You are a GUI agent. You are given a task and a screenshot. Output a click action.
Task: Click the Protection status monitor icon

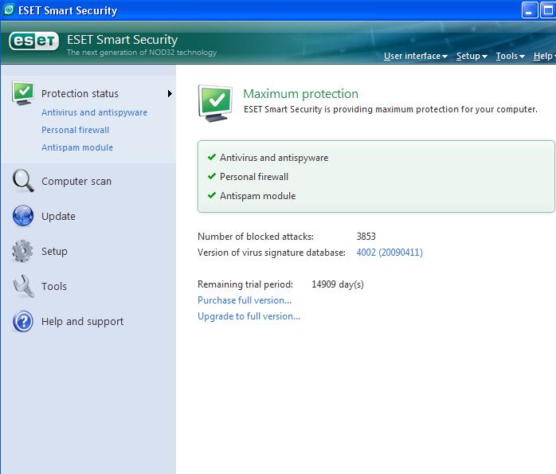click(23, 93)
